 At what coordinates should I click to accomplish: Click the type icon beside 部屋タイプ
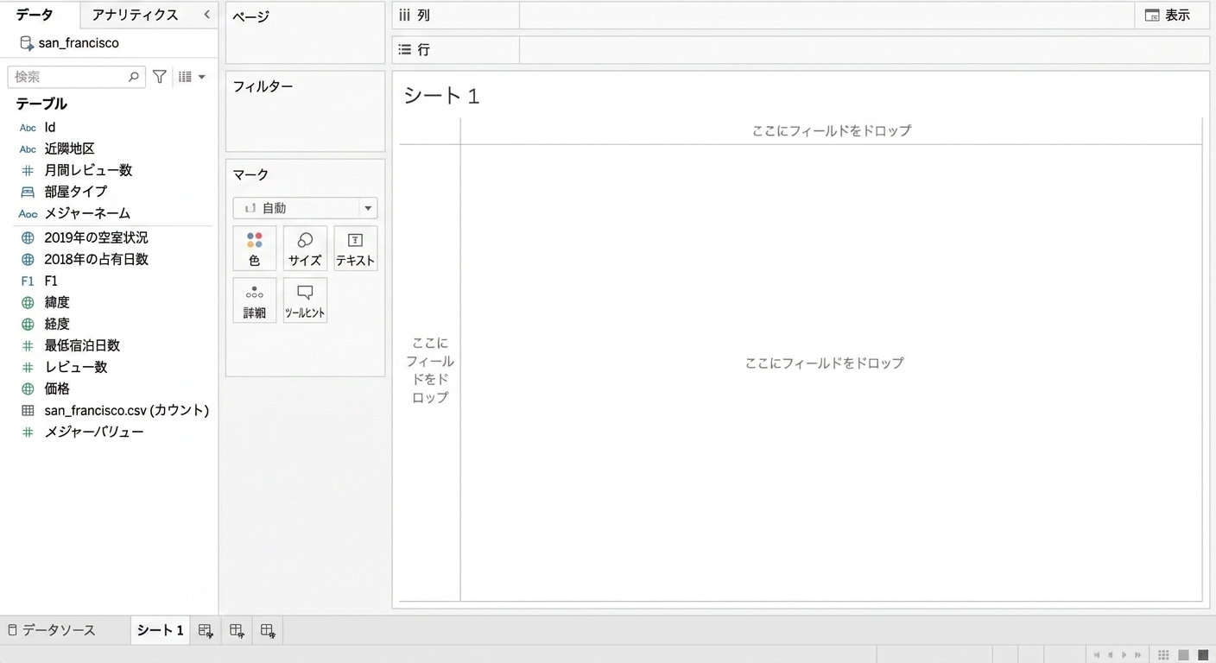click(28, 193)
